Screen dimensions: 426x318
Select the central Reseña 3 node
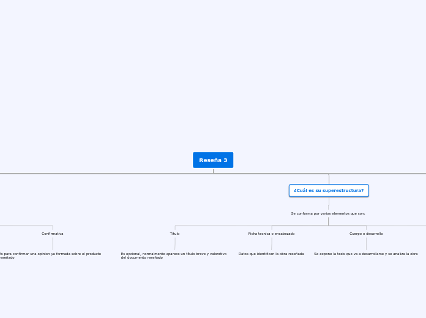[213, 160]
